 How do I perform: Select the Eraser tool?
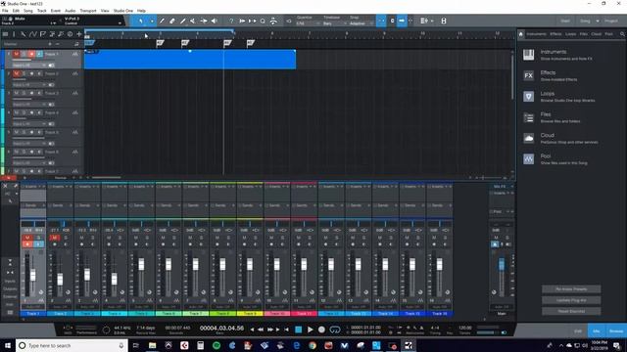coord(172,21)
